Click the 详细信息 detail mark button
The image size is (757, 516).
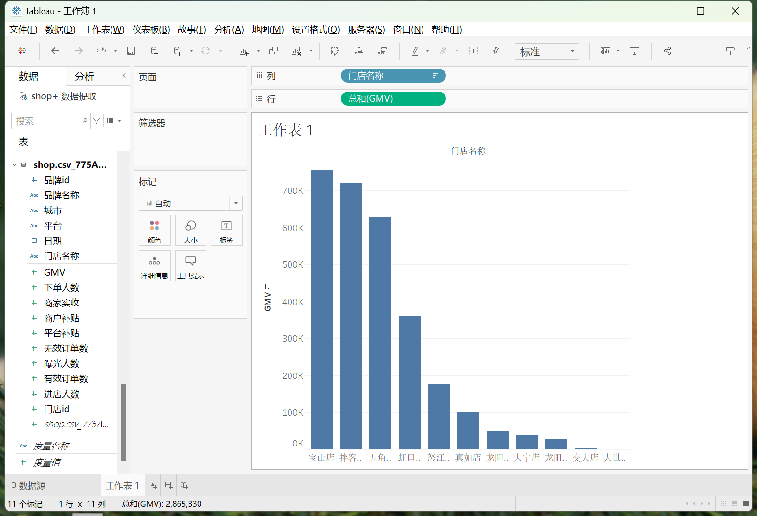click(x=155, y=266)
